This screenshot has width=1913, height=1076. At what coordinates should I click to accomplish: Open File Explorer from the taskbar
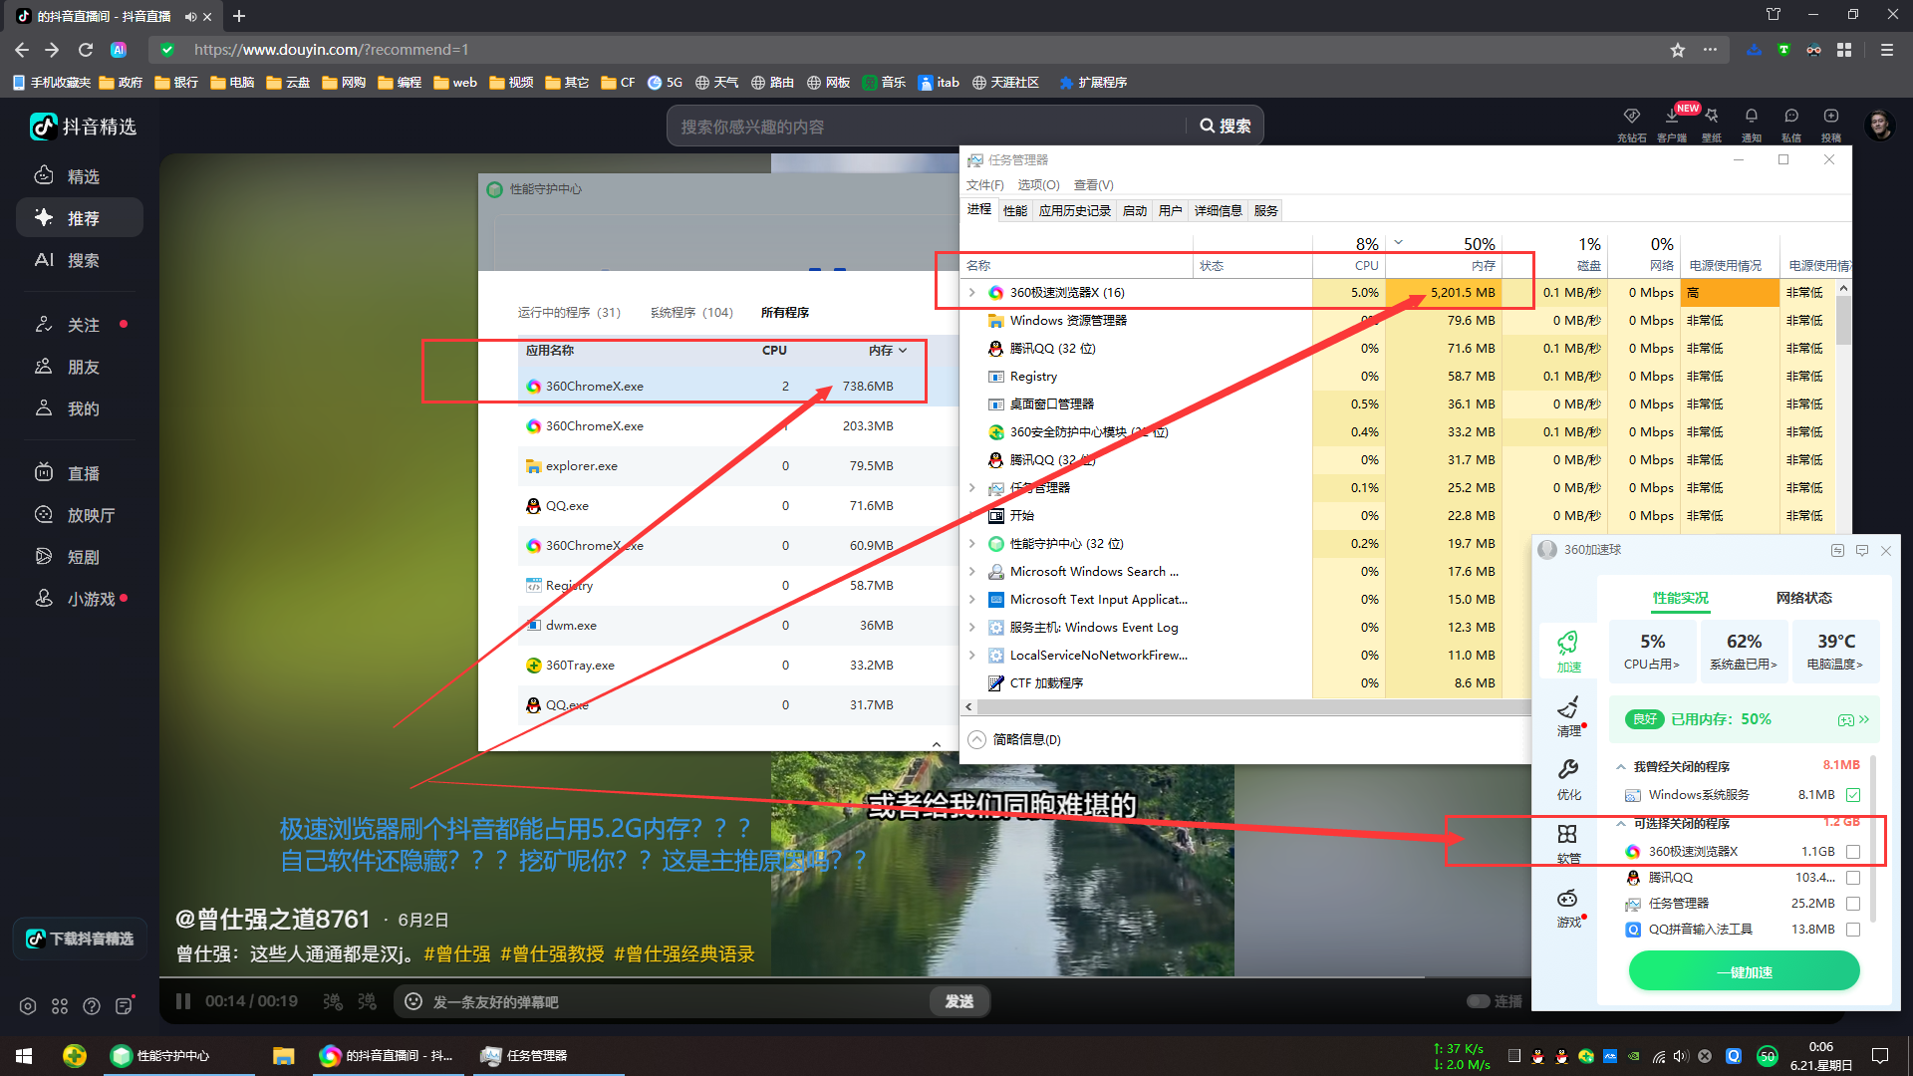click(x=284, y=1055)
